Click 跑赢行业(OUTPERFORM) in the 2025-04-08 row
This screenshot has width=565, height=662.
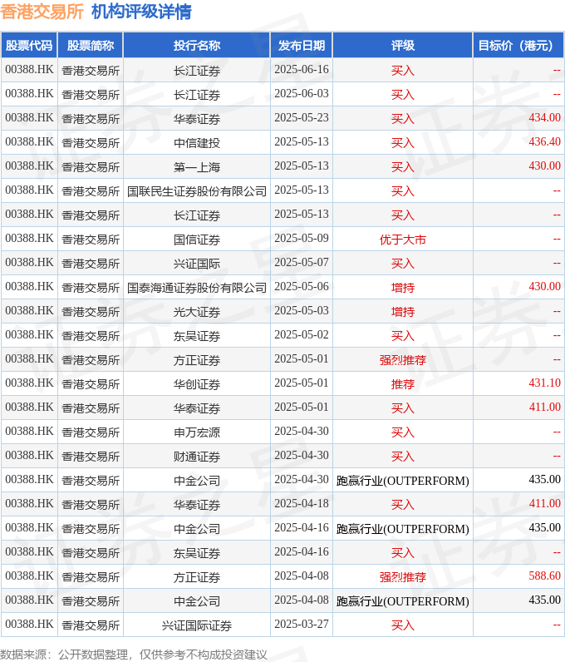click(402, 600)
